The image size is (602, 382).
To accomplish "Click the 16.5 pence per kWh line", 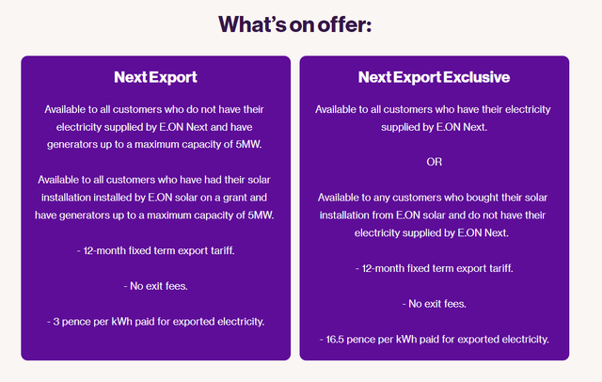I will (x=435, y=339).
